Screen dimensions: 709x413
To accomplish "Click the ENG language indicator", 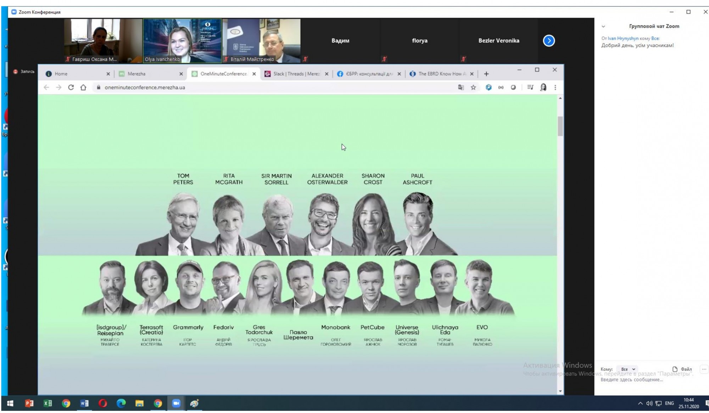I will click(x=669, y=403).
